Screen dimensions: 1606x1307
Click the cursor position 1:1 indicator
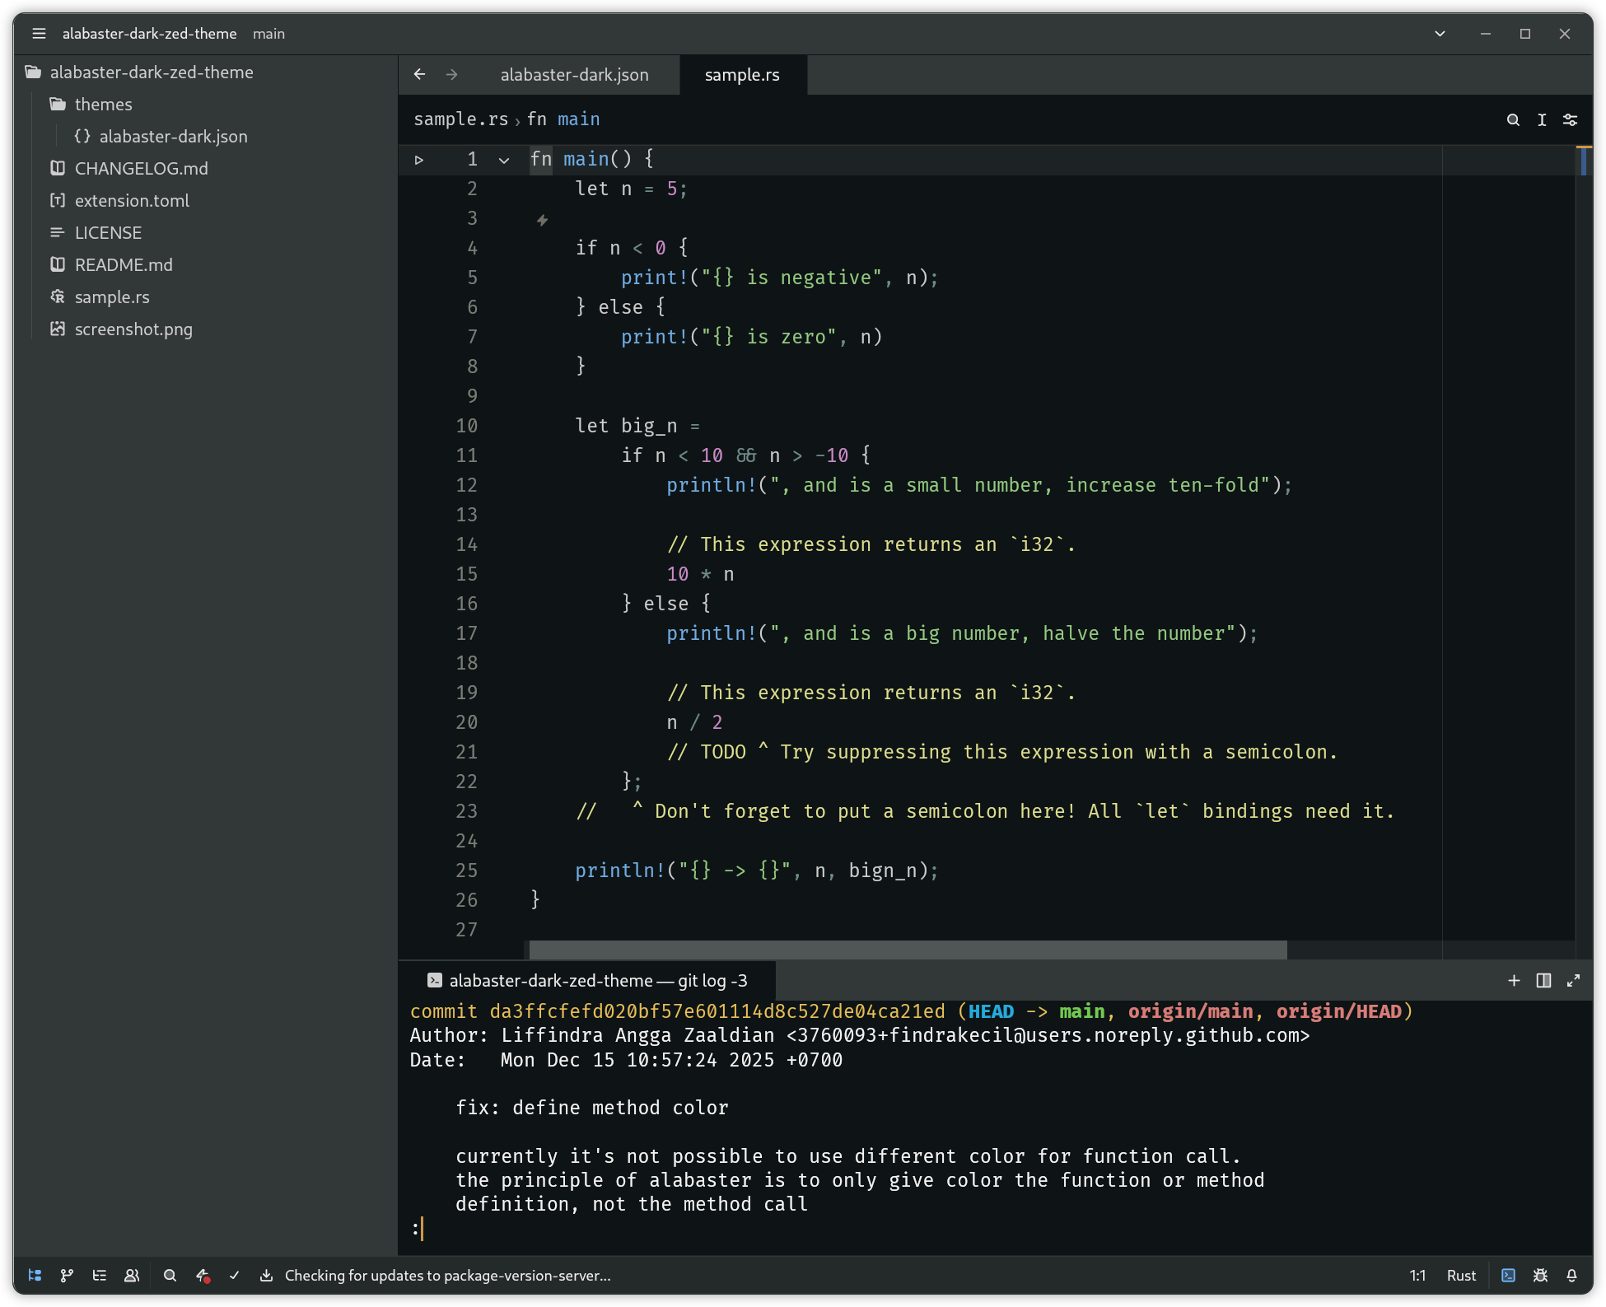(x=1417, y=1275)
